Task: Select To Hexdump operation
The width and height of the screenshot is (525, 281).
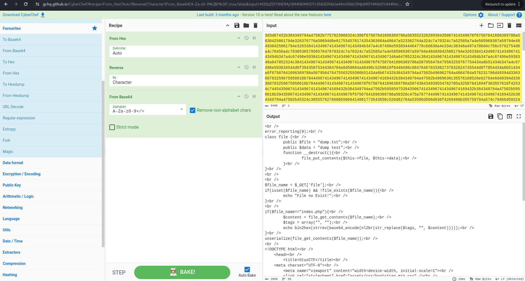Action: [x=51, y=84]
